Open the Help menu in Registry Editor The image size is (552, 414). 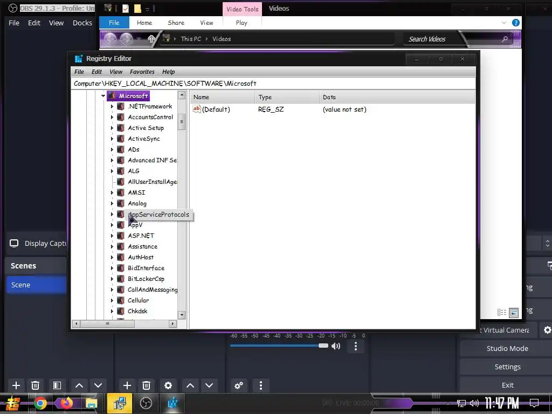coord(168,72)
